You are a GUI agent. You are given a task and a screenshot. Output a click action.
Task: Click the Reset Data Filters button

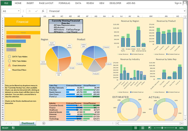tap(10, 70)
